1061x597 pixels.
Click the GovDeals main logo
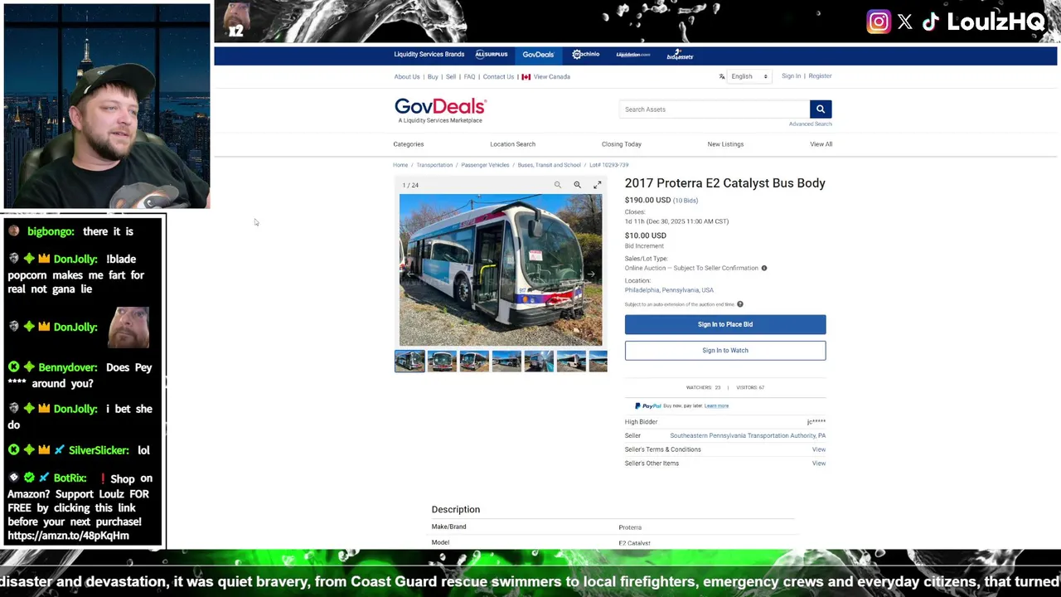(440, 110)
